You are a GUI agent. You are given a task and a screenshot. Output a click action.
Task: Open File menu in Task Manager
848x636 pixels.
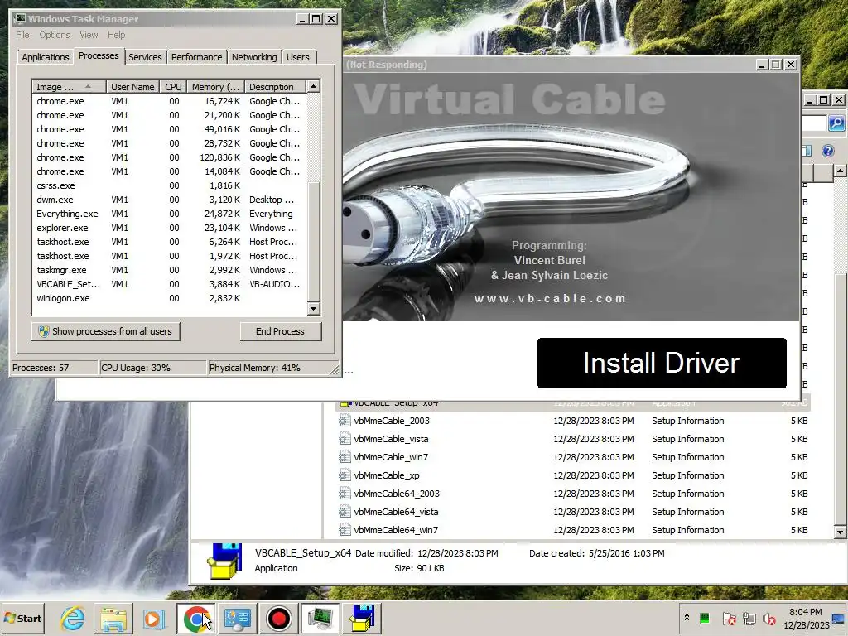point(22,35)
